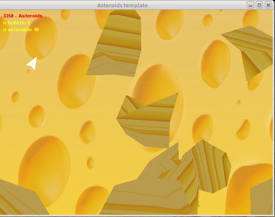Click the "n bullets: 0" counter text
The image size is (275, 217).
click(x=17, y=23)
